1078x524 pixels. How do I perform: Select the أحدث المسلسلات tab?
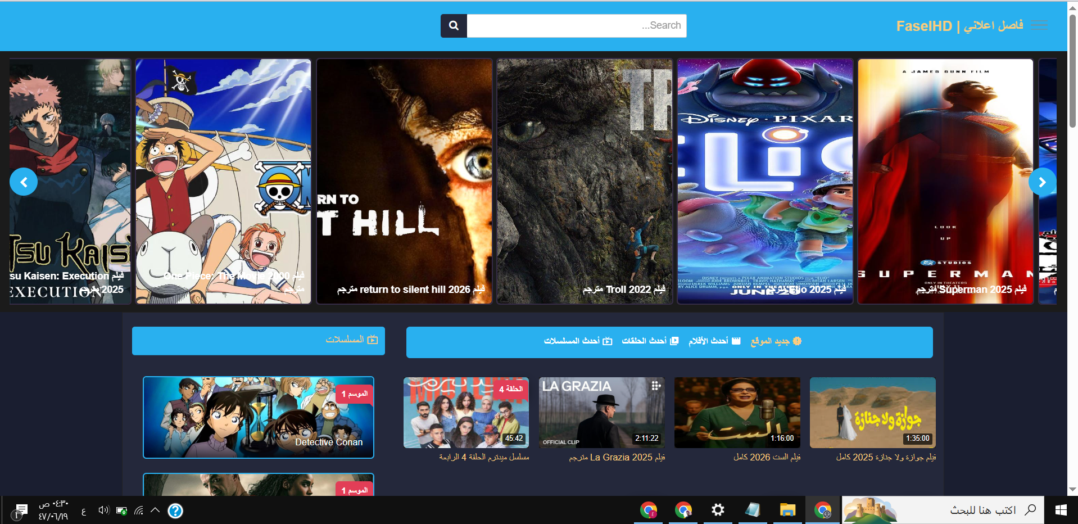pyautogui.click(x=578, y=341)
